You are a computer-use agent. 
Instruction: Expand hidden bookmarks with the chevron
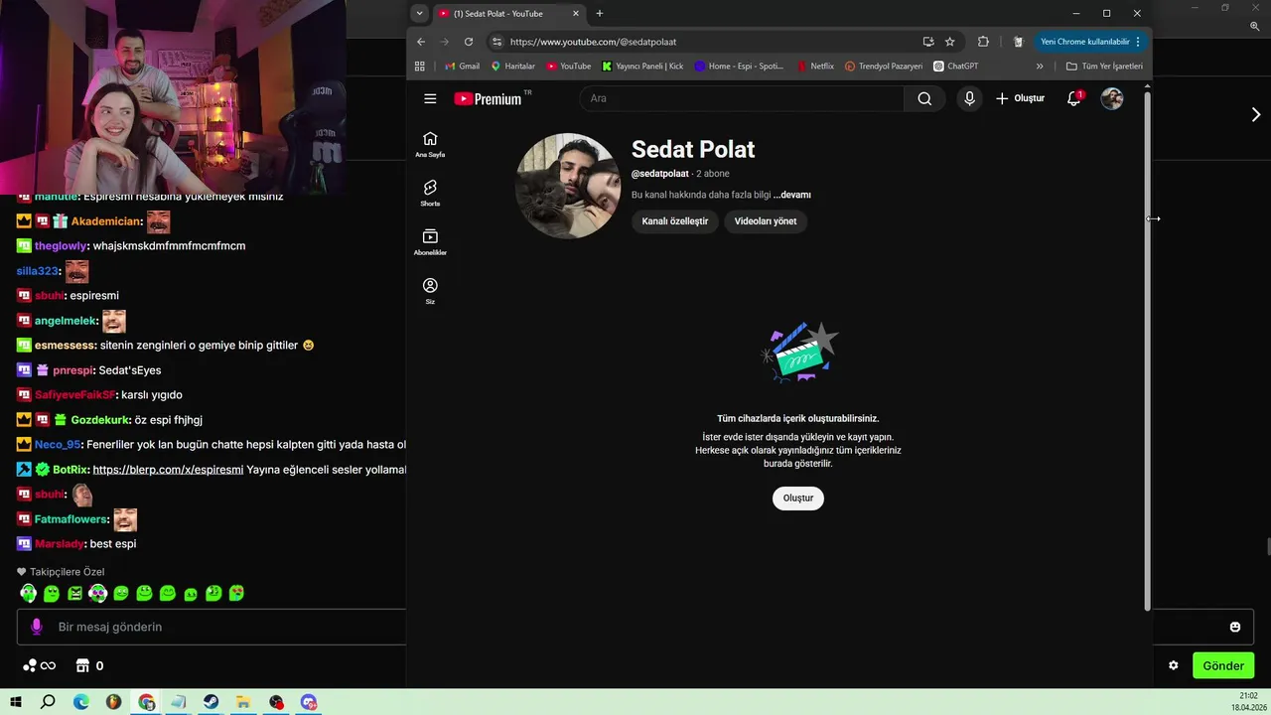1040,67
